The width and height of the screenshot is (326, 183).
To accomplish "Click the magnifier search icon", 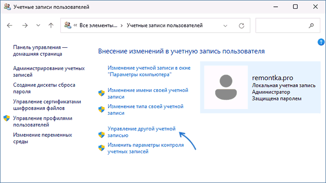I will pos(311,26).
